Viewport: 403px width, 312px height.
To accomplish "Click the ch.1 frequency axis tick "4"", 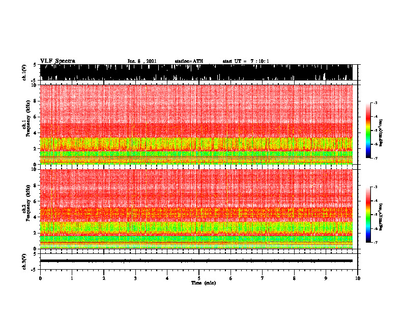I will click(x=36, y=133).
